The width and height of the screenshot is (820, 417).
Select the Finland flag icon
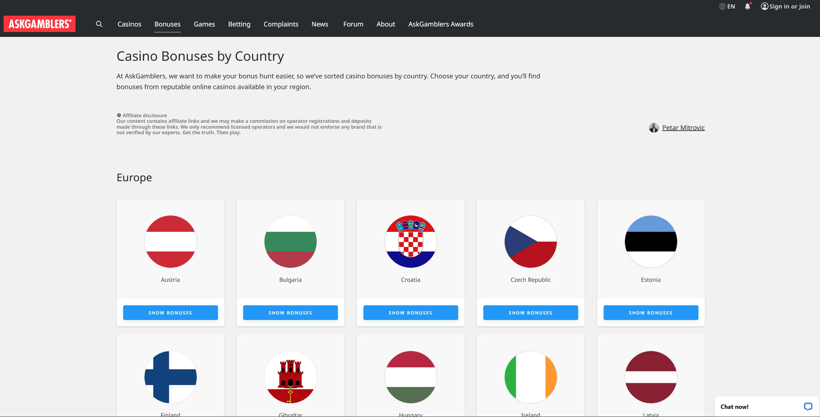pyautogui.click(x=170, y=377)
